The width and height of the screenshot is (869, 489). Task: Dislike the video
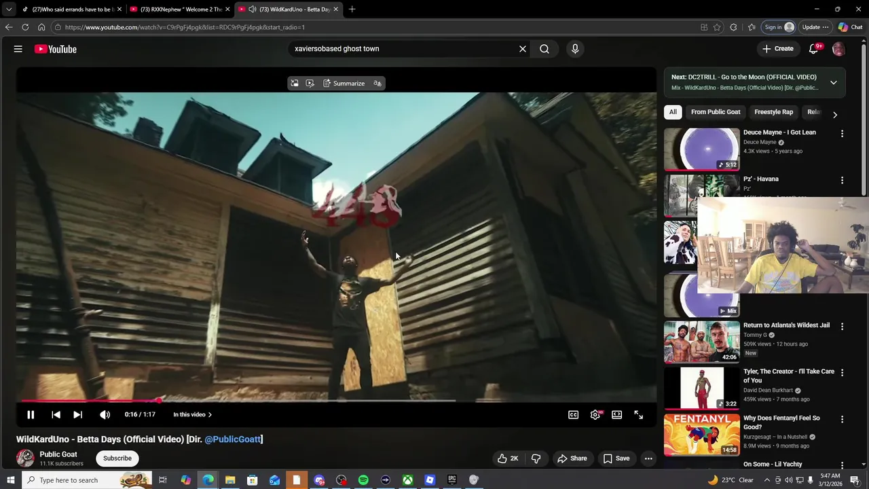[x=536, y=458]
